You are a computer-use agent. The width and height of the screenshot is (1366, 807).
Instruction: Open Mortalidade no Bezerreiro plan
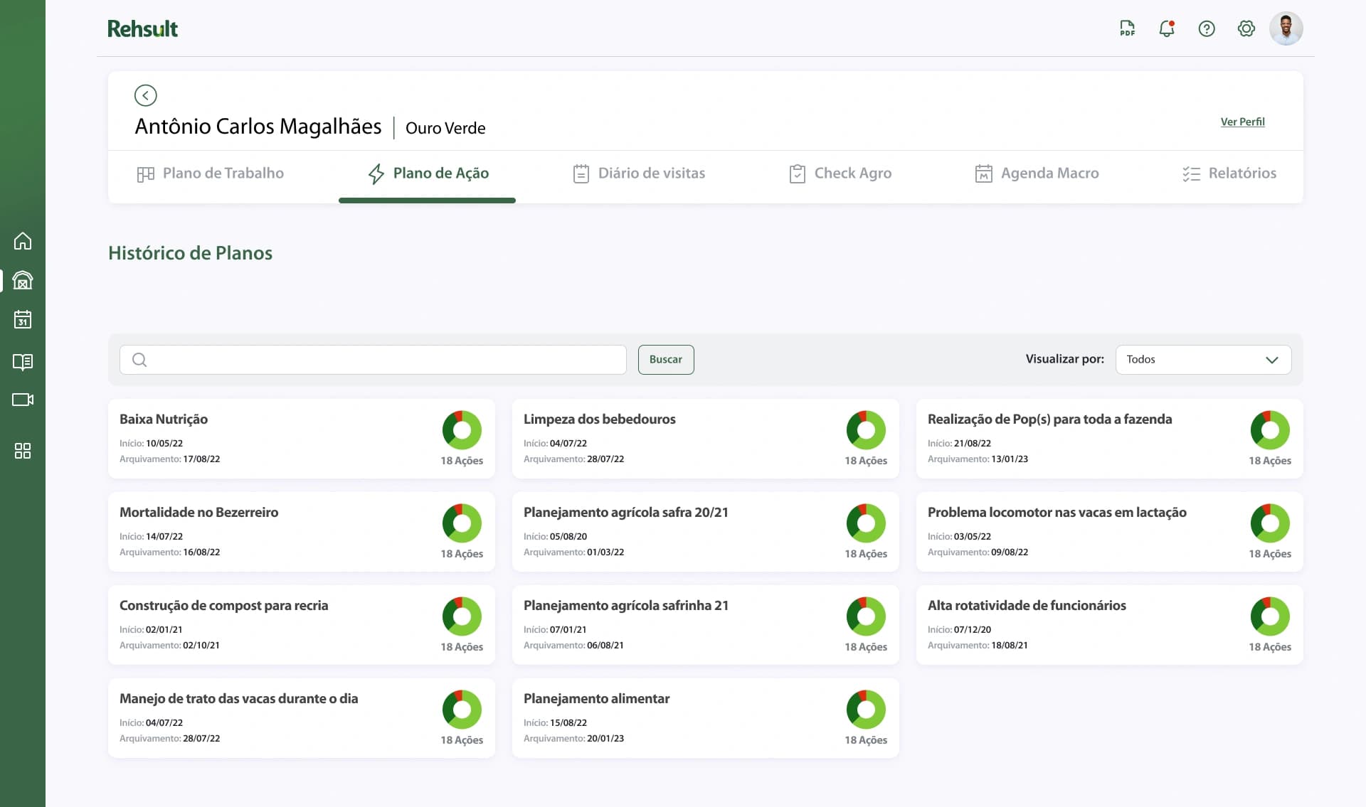(x=301, y=532)
